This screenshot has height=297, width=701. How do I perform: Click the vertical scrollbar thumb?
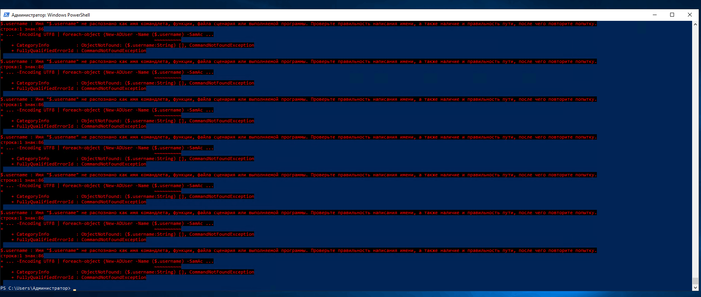[696, 281]
